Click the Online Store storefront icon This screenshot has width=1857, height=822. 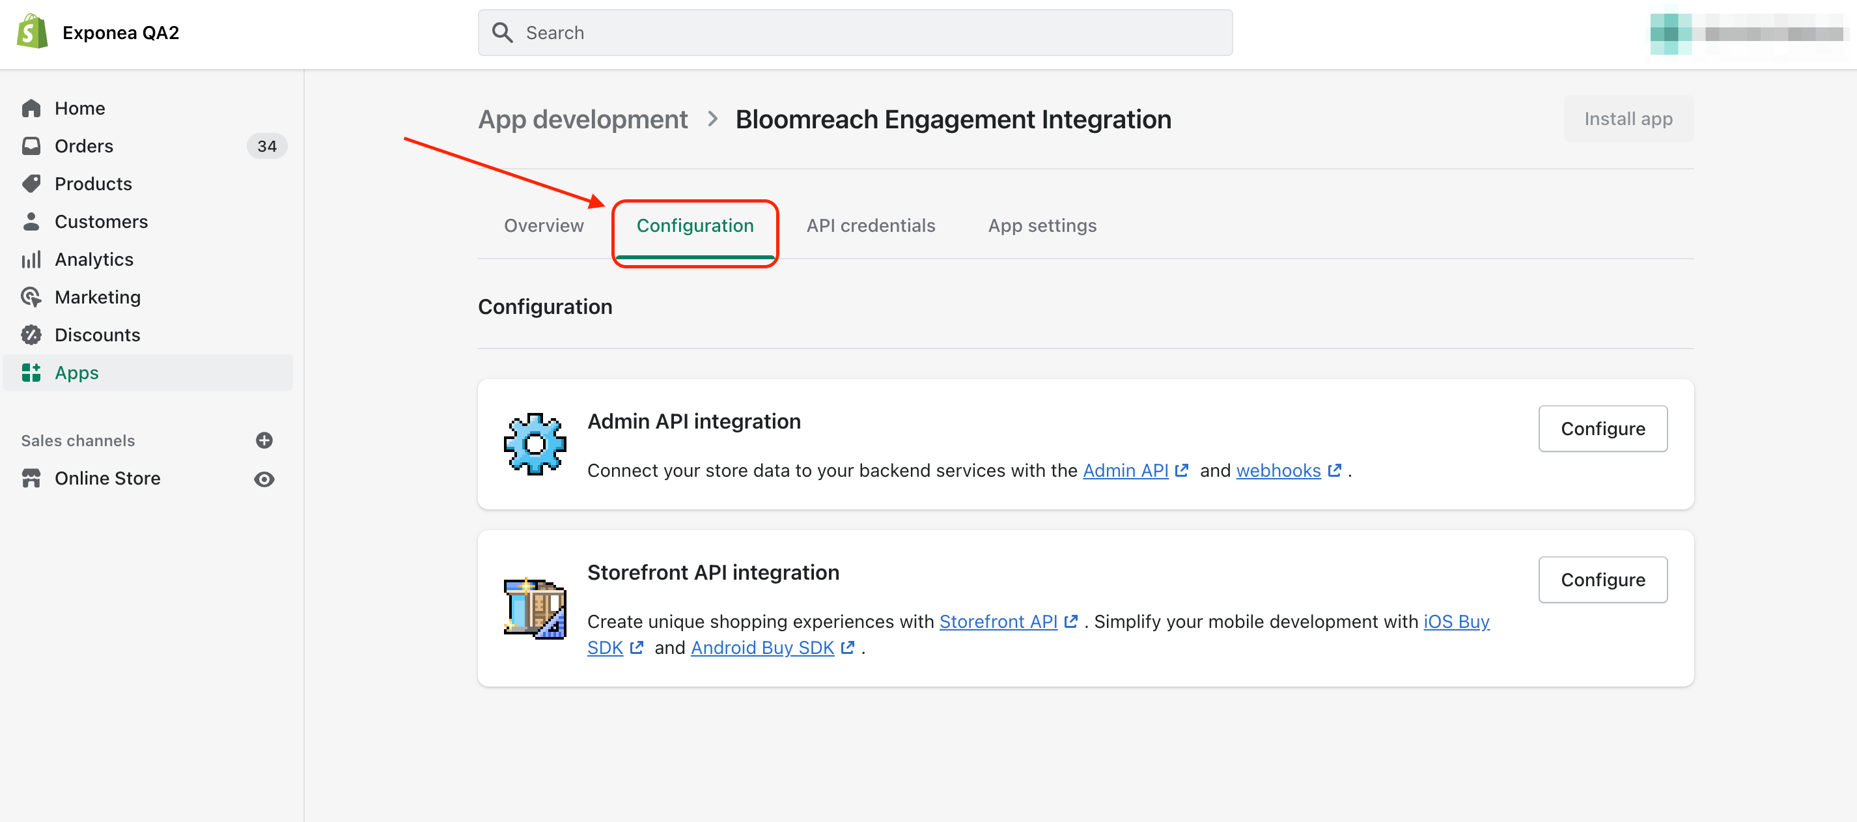31,478
